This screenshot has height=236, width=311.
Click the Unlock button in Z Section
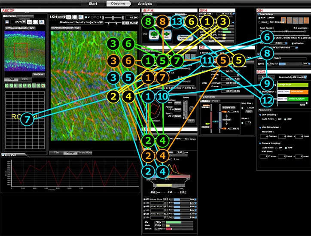[227, 120]
